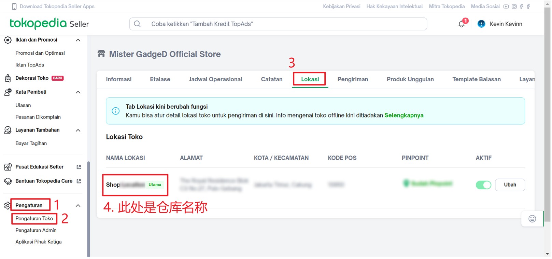Click the Pusat Edukasi Seller icon
The width and height of the screenshot is (552, 259).
click(x=8, y=167)
